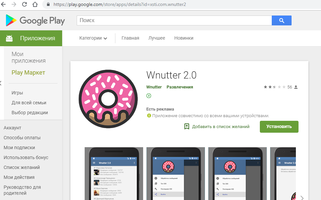
Task: Click the Wnutter developer link
Action: coord(154,87)
